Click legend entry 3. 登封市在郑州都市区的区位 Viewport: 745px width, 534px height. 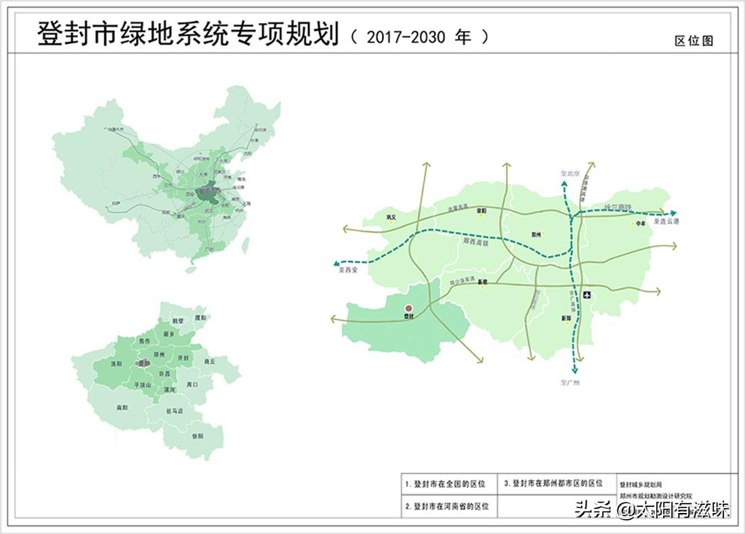point(553,483)
